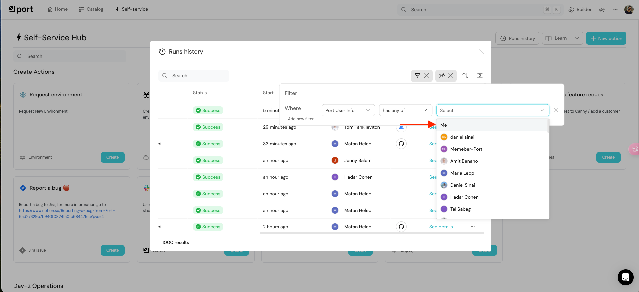Choose Maria Lepp from the list
Image resolution: width=639 pixels, height=292 pixels.
tap(492, 173)
